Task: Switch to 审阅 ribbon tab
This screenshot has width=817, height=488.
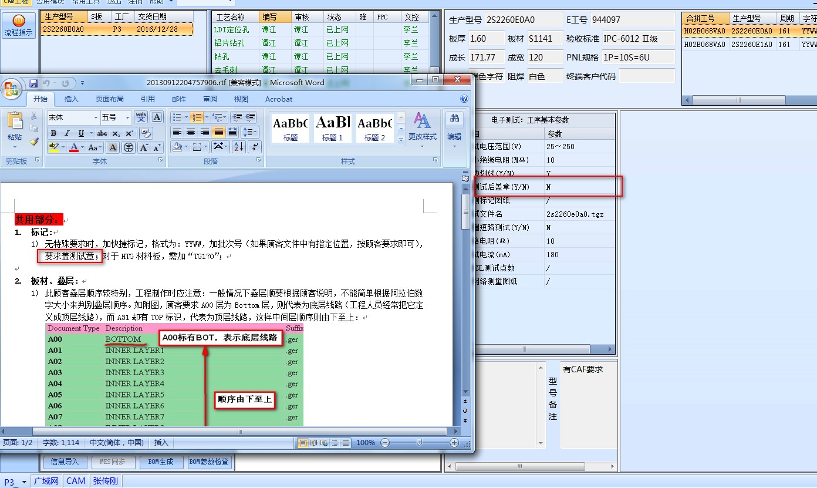Action: [210, 99]
